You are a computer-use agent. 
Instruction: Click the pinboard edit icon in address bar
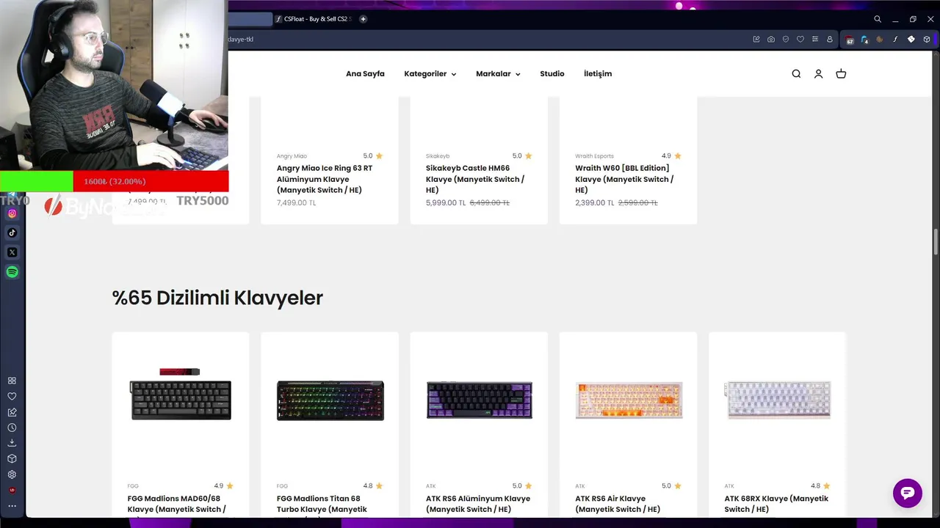(756, 39)
